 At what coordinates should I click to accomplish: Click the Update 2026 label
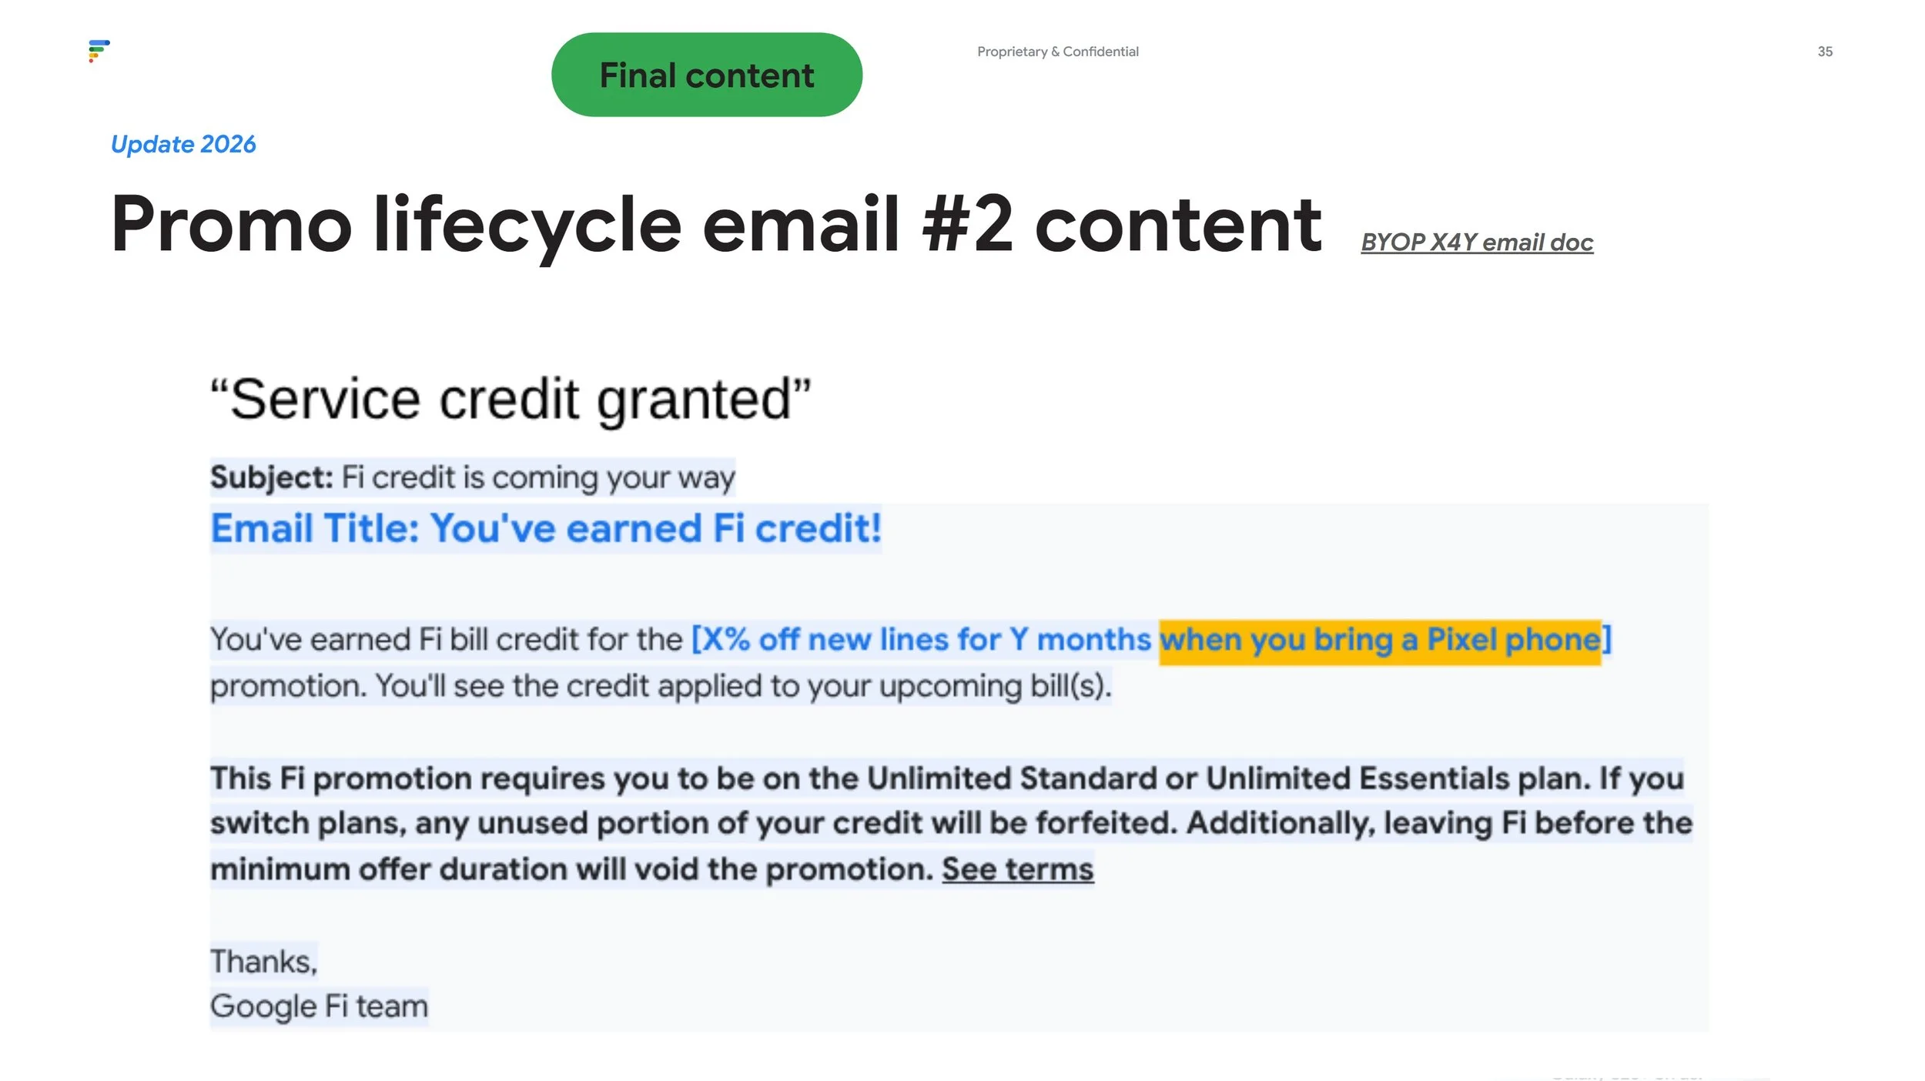click(183, 144)
